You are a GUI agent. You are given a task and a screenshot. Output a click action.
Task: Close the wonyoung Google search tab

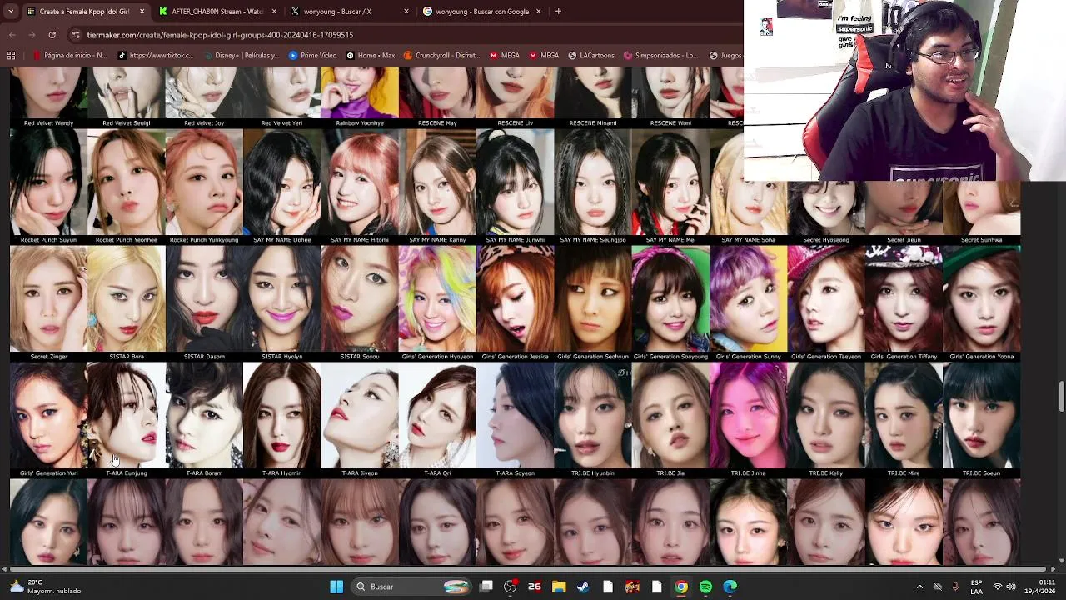coord(538,12)
